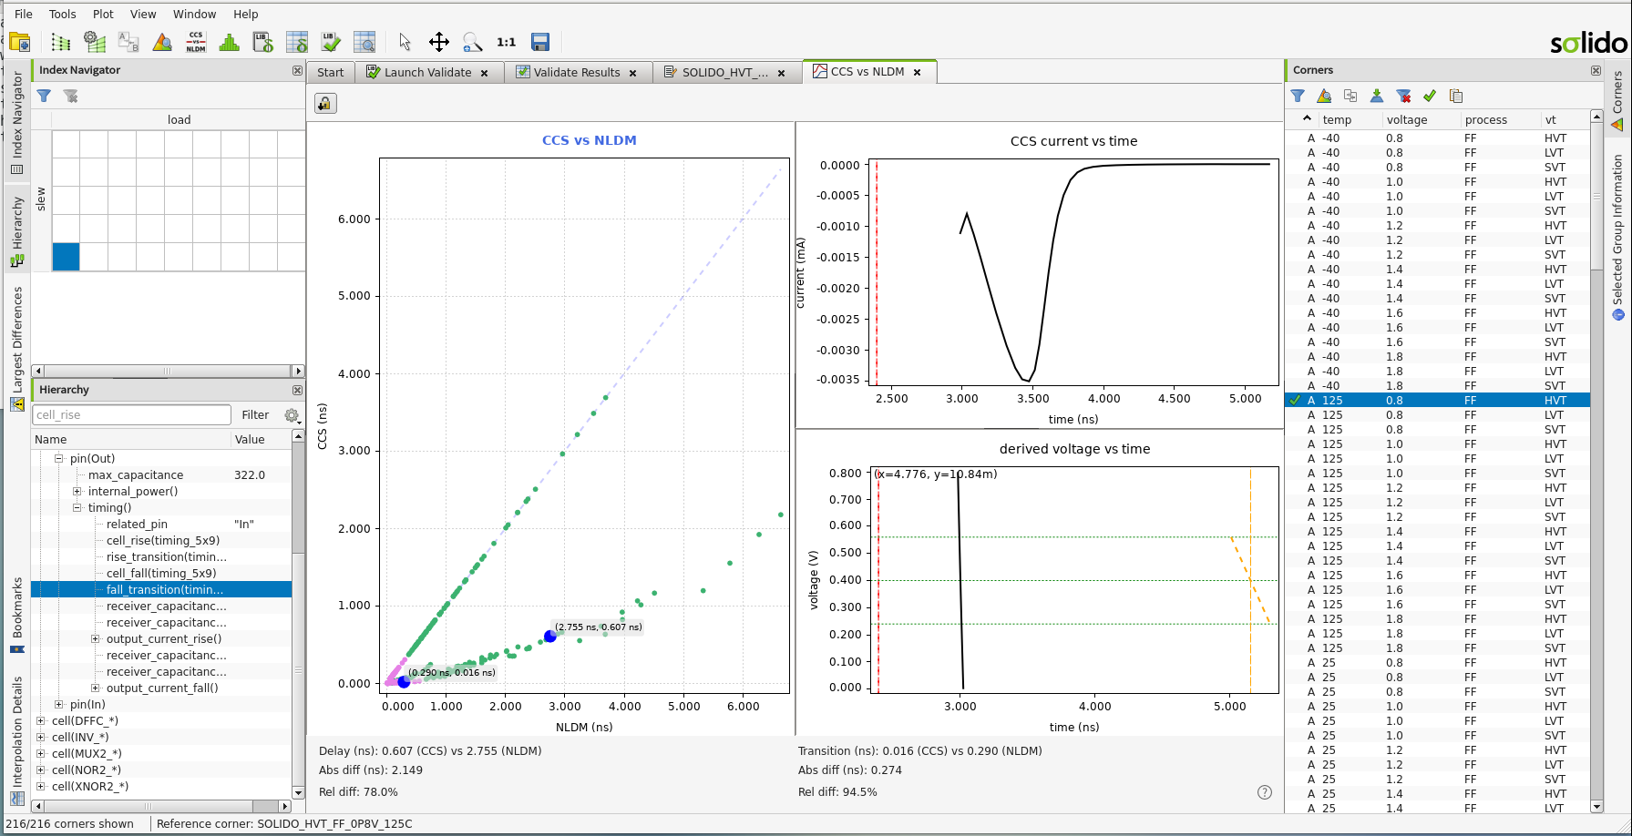Click the gear-and-grid settings toolbar icon
The image size is (1632, 836).
[95, 42]
